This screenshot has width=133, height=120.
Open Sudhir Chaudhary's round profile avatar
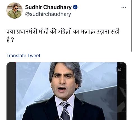[15, 10]
